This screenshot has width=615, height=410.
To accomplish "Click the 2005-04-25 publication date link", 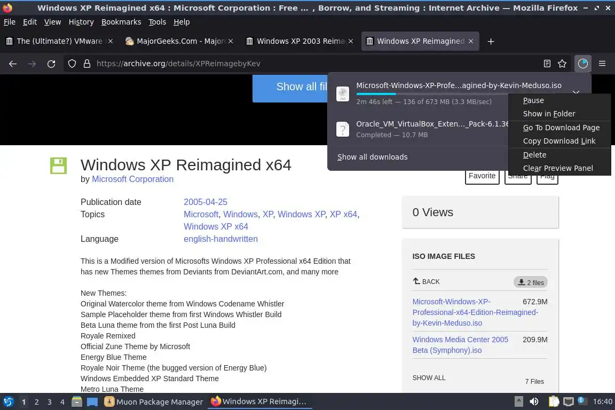I will (206, 202).
